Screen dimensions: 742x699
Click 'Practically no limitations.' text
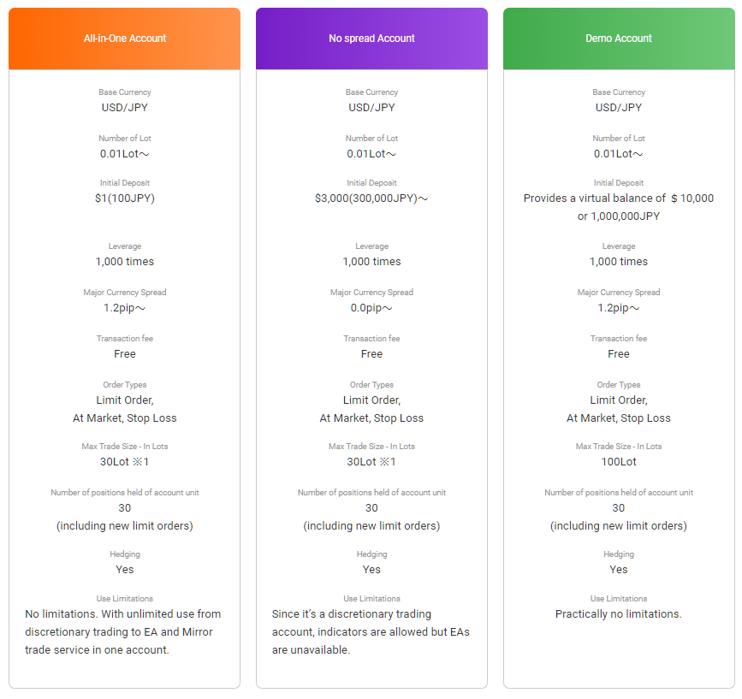619,614
